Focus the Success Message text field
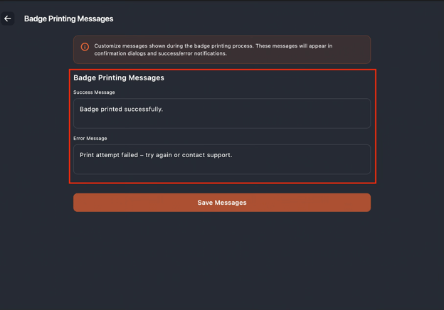The image size is (444, 310). click(x=222, y=114)
